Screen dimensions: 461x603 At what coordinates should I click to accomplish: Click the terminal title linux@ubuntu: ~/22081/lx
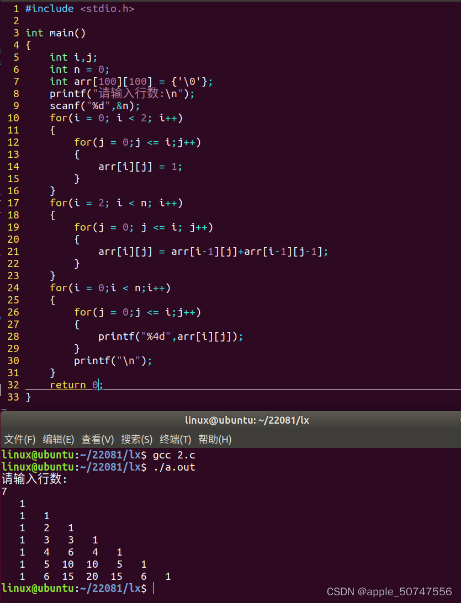tap(247, 420)
